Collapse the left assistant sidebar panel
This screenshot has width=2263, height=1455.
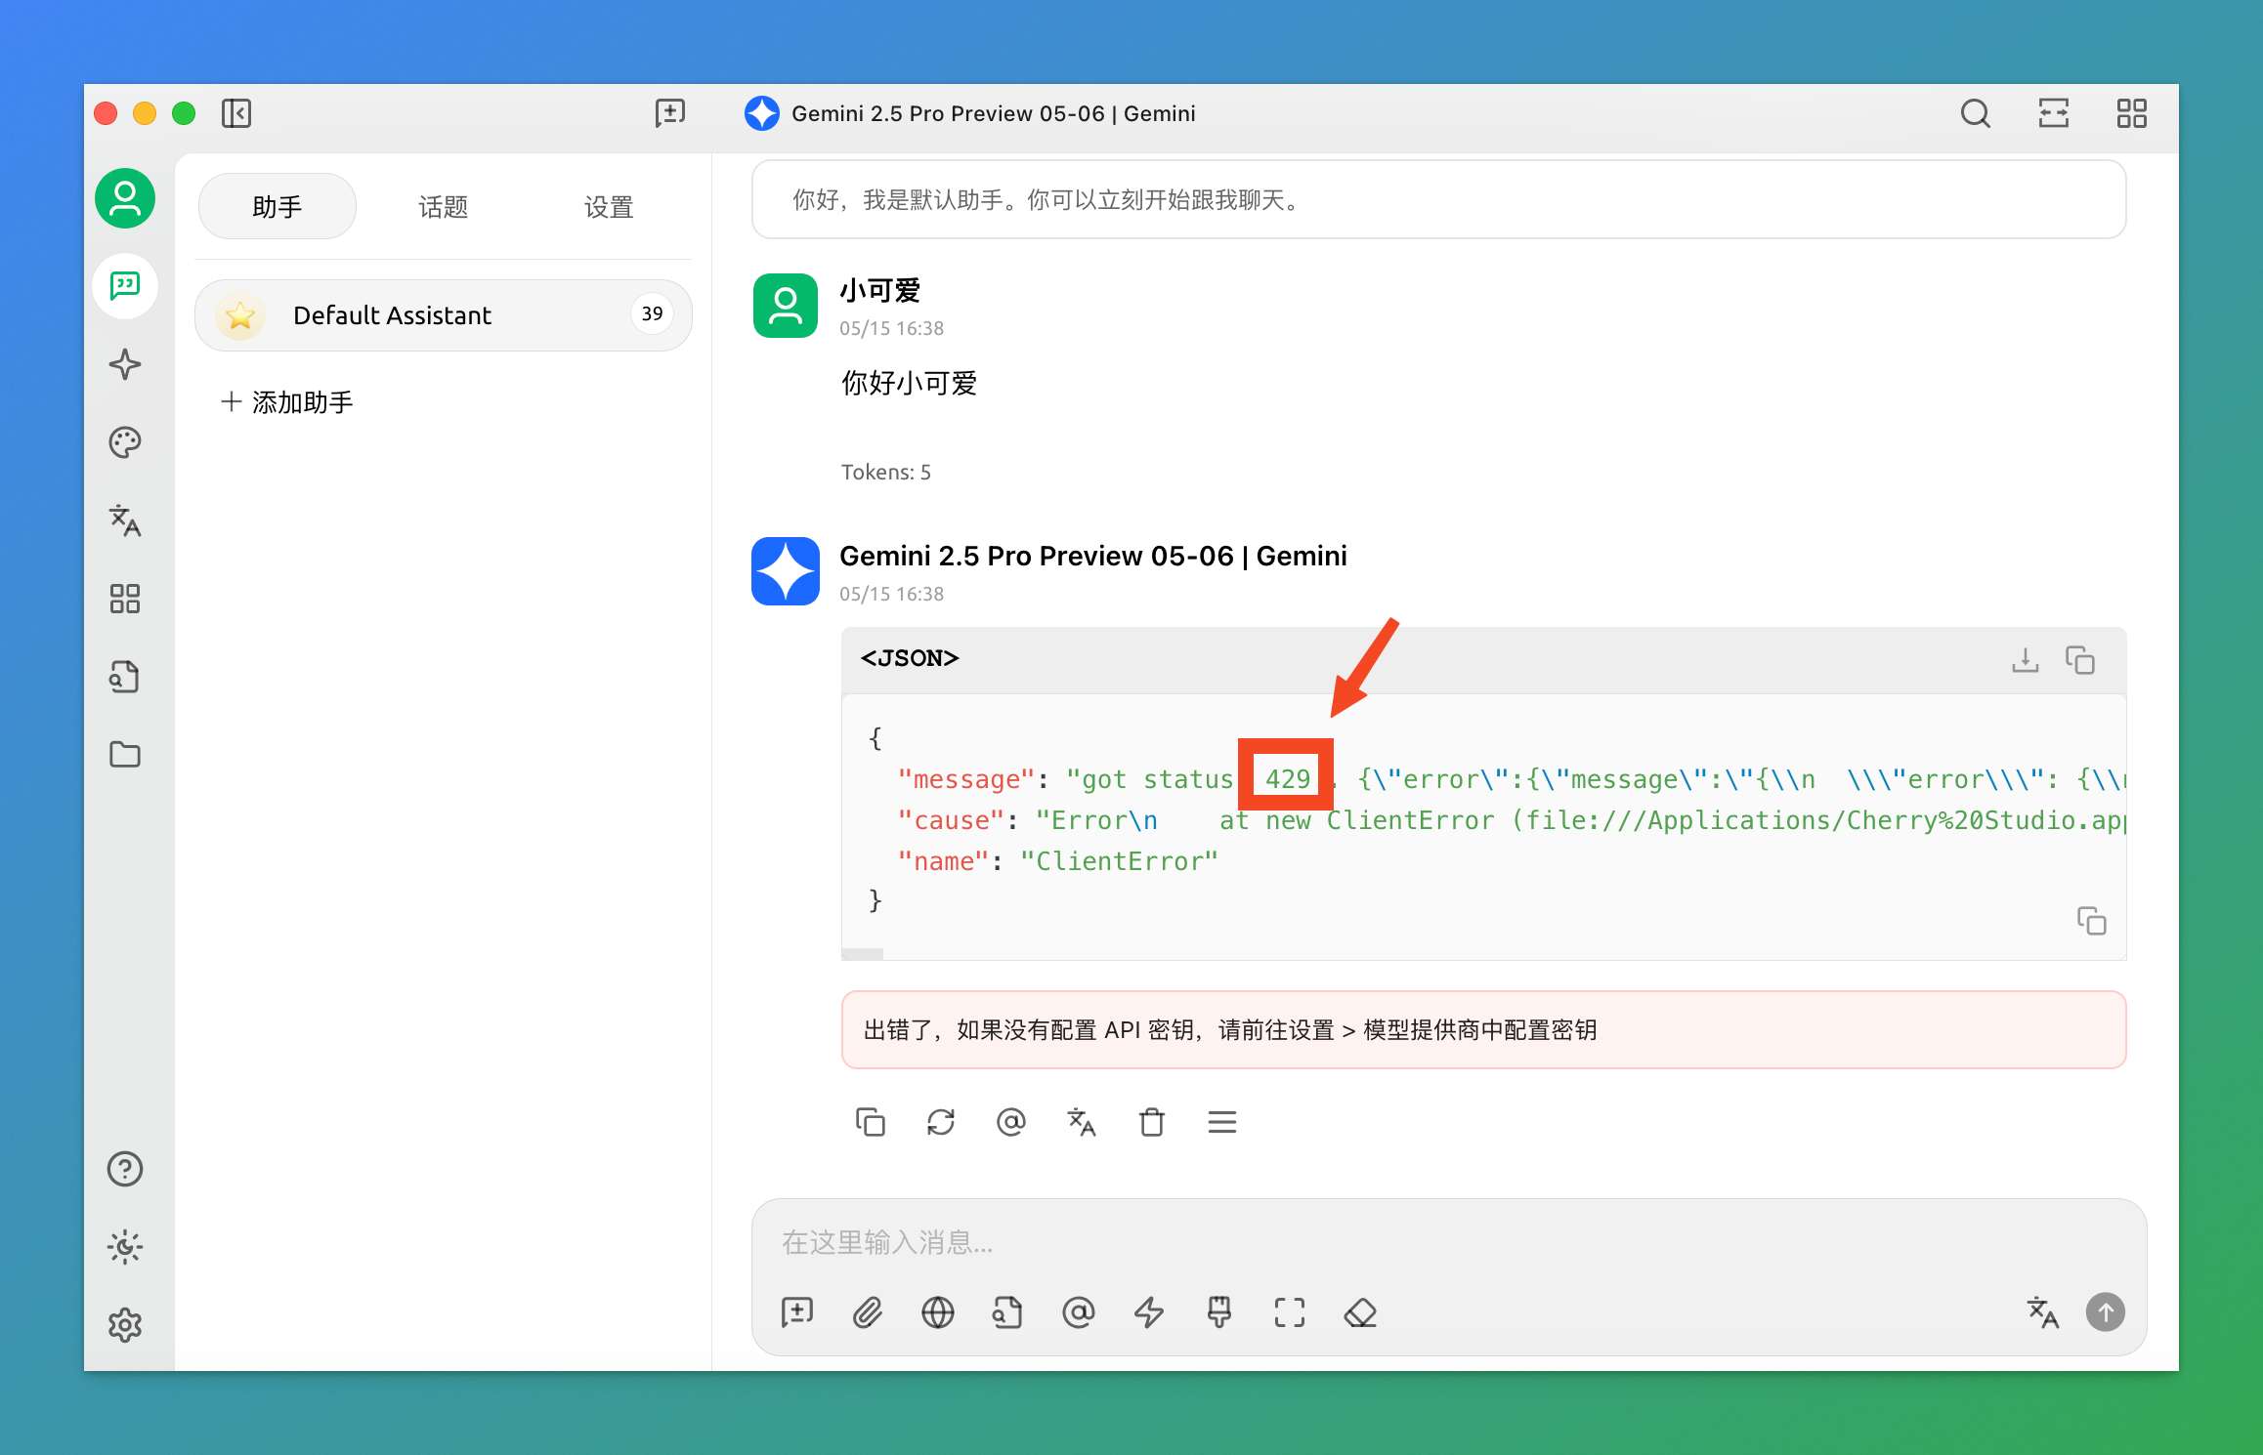236,113
